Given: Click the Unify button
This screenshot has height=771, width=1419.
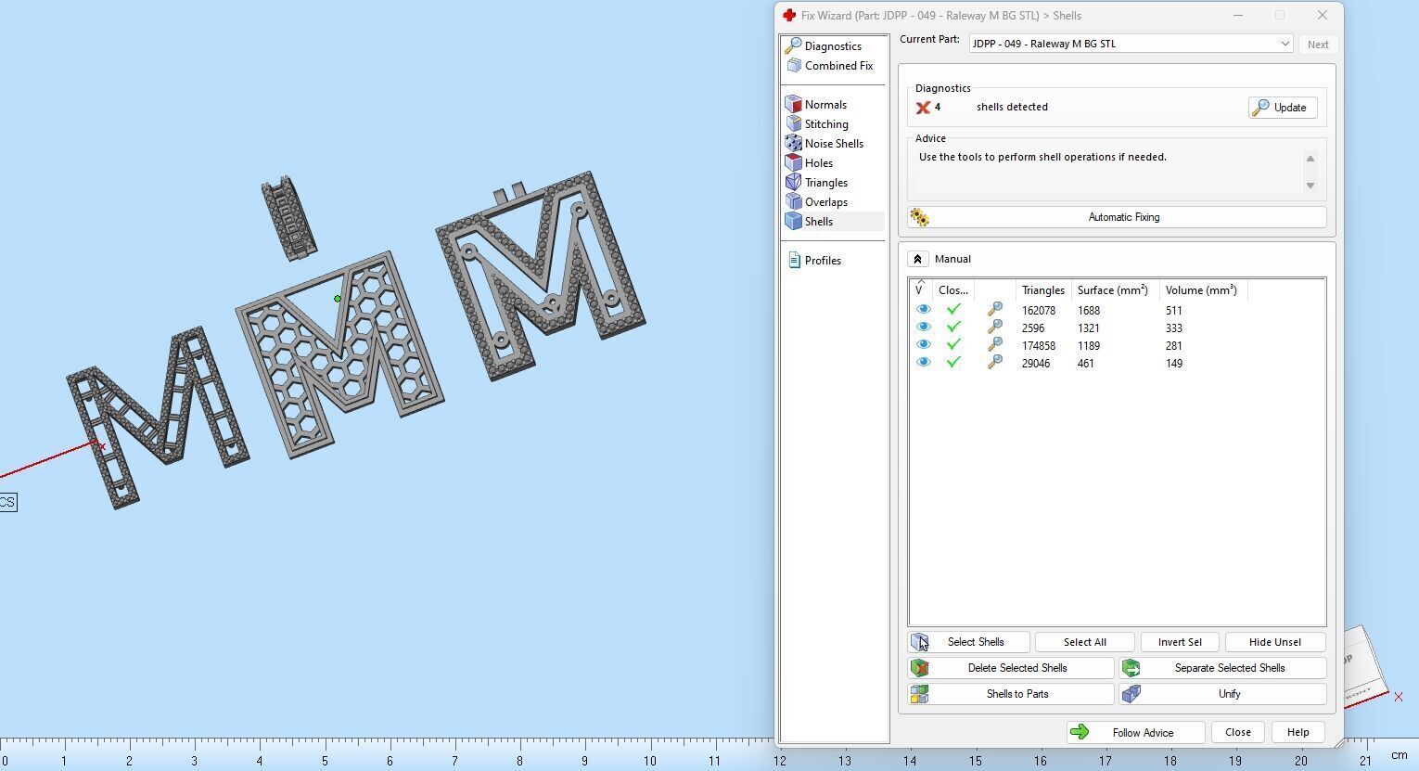Looking at the screenshot, I should 1222,694.
